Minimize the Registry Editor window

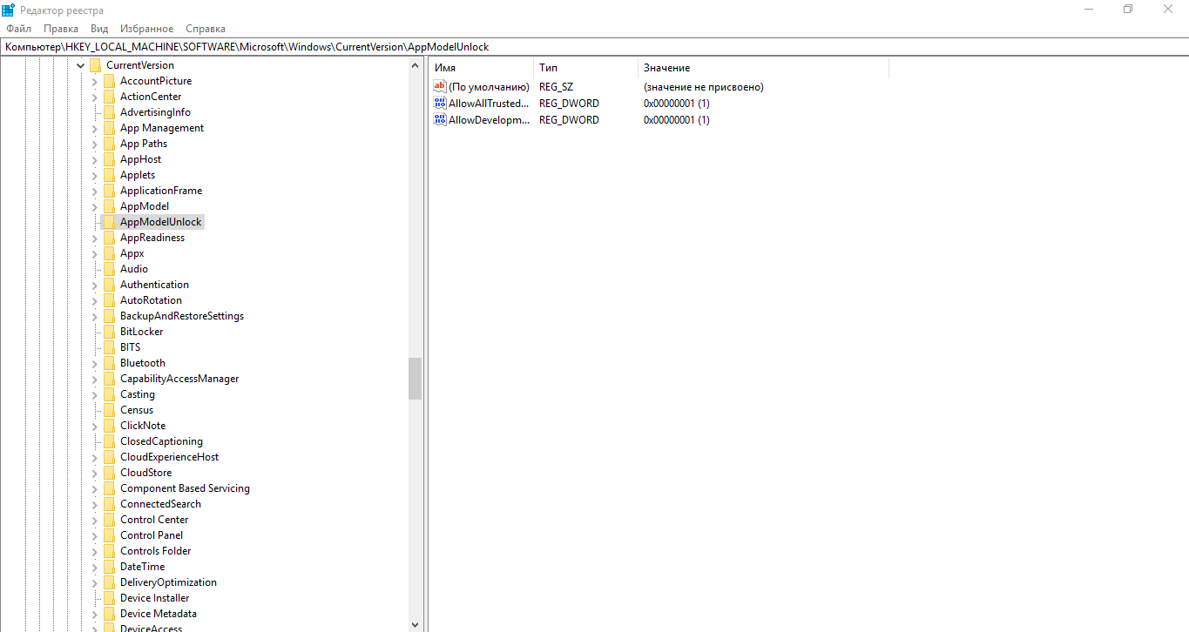coord(1089,9)
